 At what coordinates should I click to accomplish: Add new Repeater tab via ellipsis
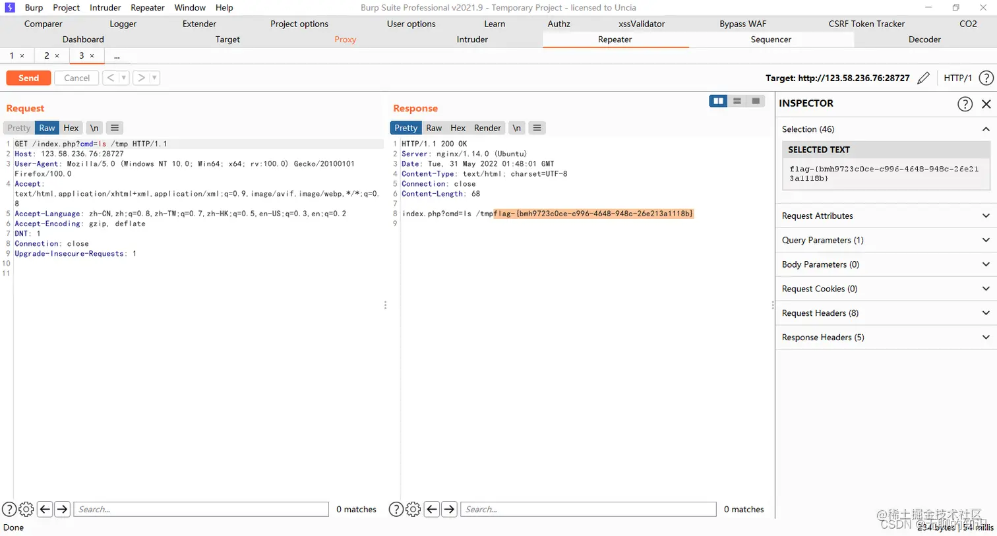click(117, 56)
